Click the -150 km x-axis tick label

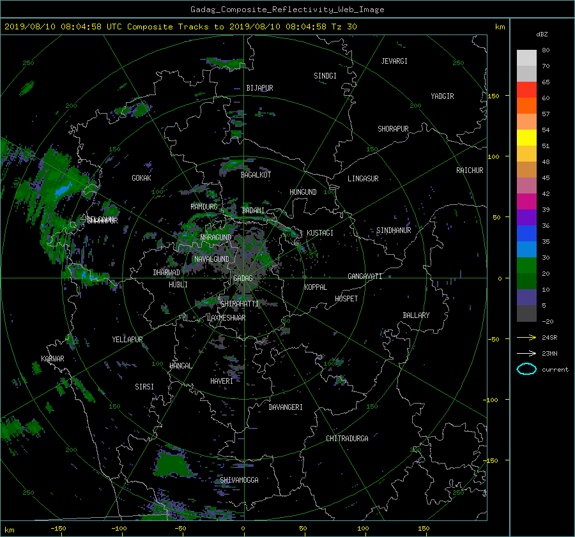point(58,529)
